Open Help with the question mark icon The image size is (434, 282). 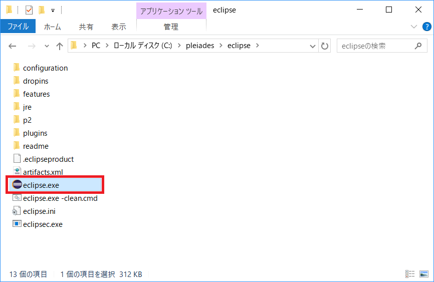(x=426, y=27)
